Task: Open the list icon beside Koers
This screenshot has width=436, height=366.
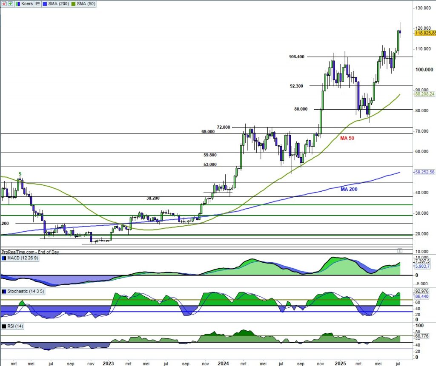Action: [x=37, y=3]
